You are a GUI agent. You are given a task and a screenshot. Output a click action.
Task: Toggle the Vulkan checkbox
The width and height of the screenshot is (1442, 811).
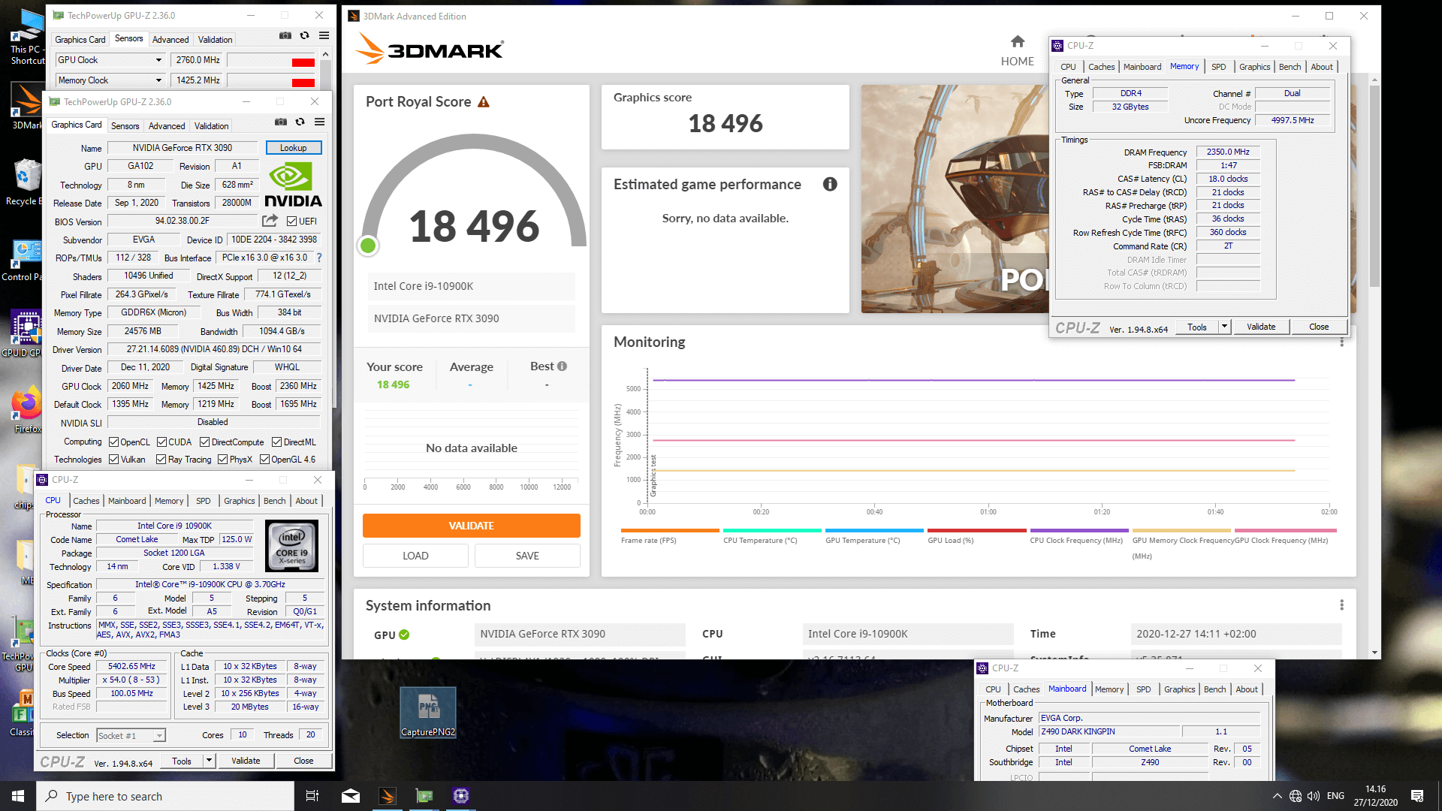(114, 460)
